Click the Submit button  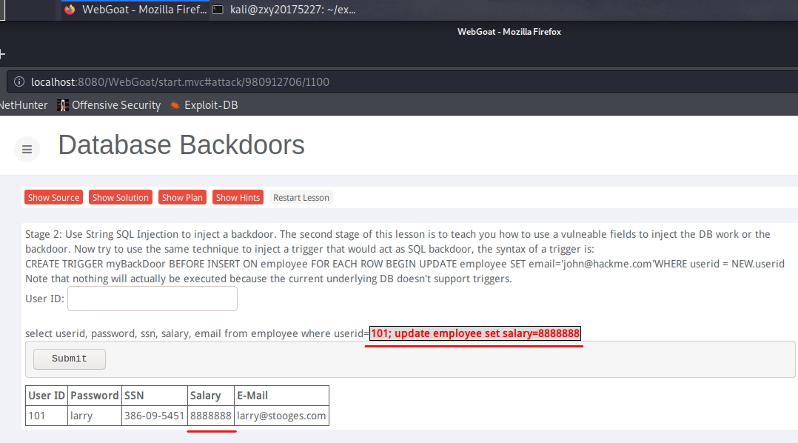[70, 359]
